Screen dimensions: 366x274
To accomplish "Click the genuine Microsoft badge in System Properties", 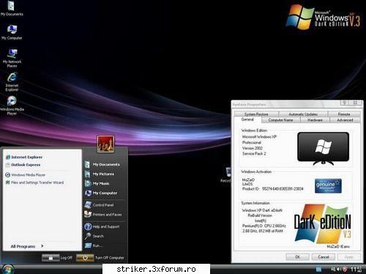I will (x=328, y=186).
